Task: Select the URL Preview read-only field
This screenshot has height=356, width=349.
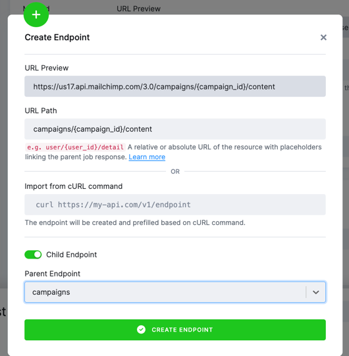Action: click(x=175, y=86)
